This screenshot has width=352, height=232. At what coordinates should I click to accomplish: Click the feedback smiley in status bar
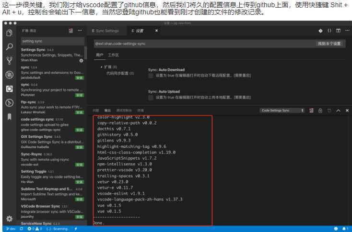point(336,229)
